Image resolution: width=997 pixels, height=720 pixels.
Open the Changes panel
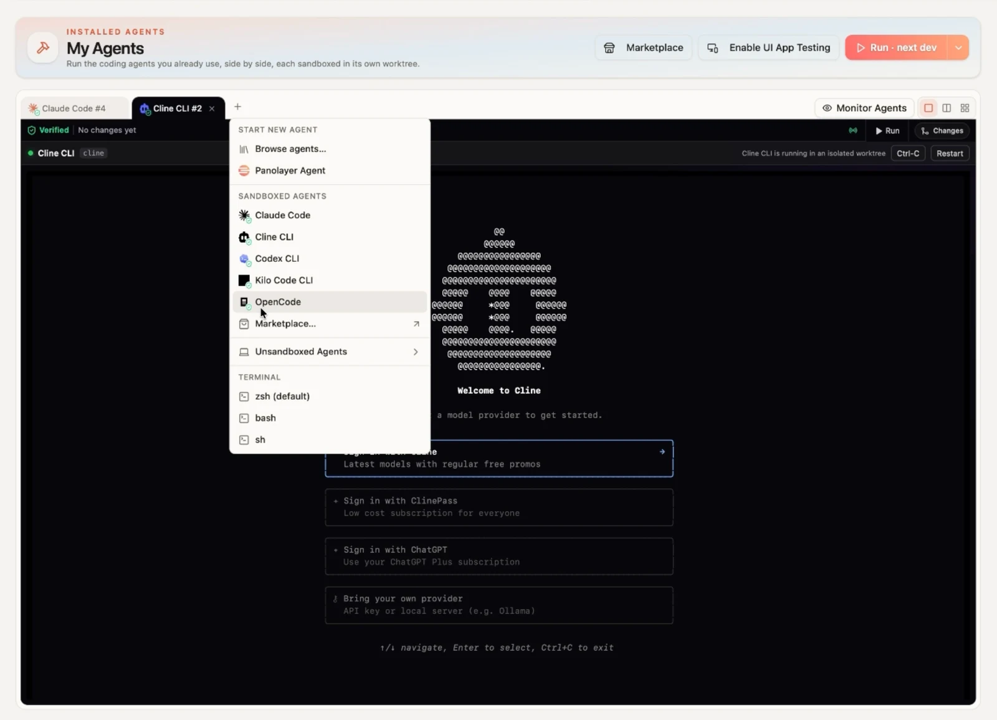pyautogui.click(x=942, y=131)
